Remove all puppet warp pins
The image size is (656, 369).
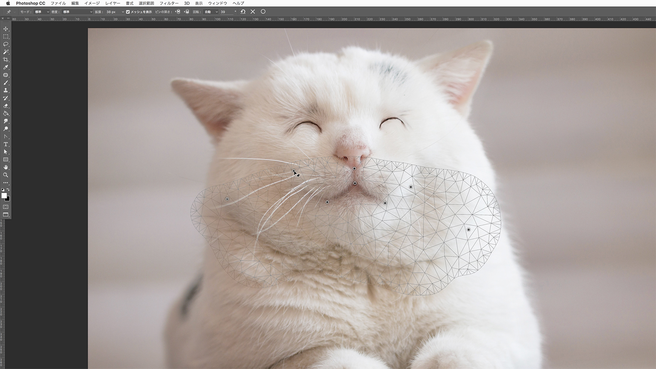(x=243, y=12)
